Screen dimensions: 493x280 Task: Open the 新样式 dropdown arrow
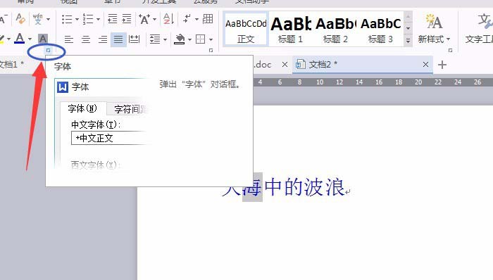point(449,39)
